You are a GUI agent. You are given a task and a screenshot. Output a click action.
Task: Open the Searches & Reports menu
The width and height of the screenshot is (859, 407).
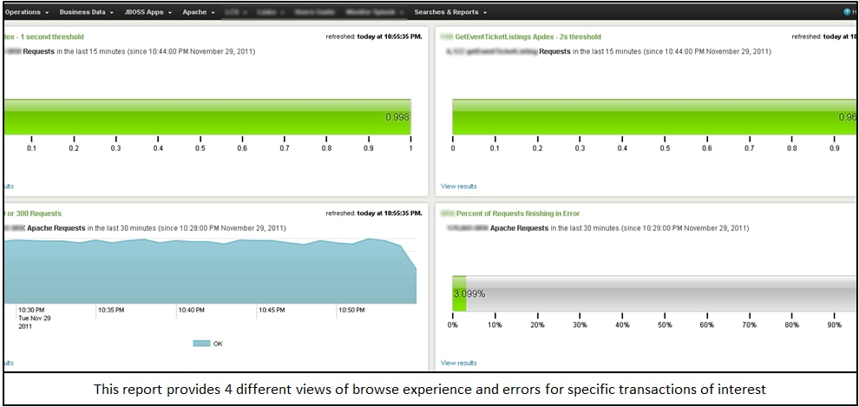449,12
